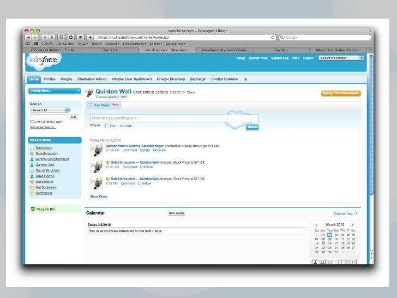
Task: Open the Chatter Bubbles tab
Action: [224, 79]
